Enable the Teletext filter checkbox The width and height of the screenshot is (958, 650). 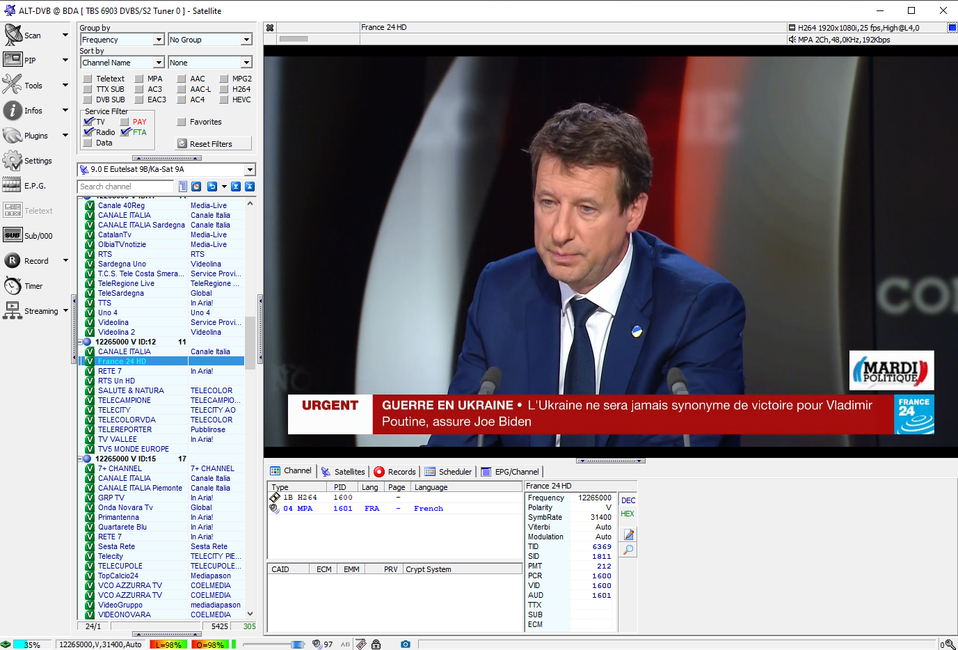tap(88, 79)
